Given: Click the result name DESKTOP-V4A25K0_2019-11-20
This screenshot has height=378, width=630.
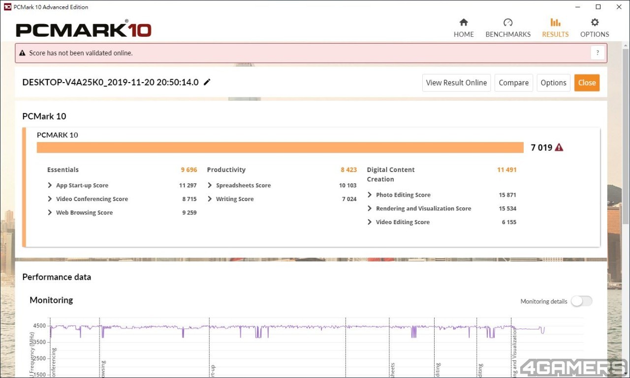Looking at the screenshot, I should pyautogui.click(x=110, y=82).
